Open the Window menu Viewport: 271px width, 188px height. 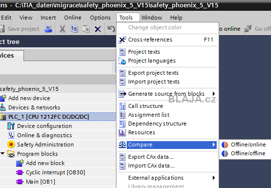coord(152,18)
